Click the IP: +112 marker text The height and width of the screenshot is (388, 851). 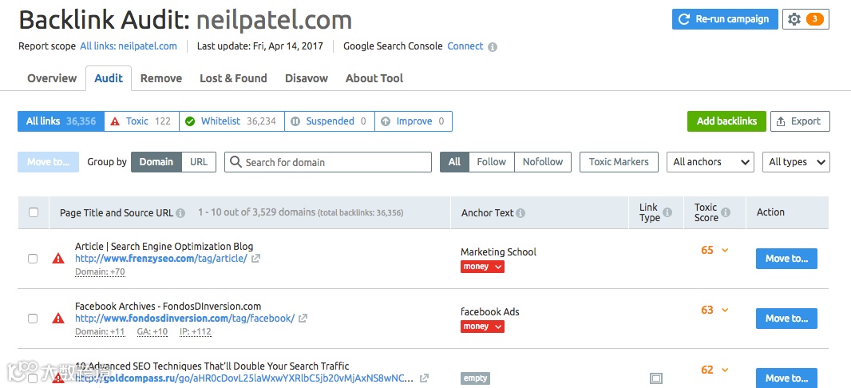(x=194, y=331)
